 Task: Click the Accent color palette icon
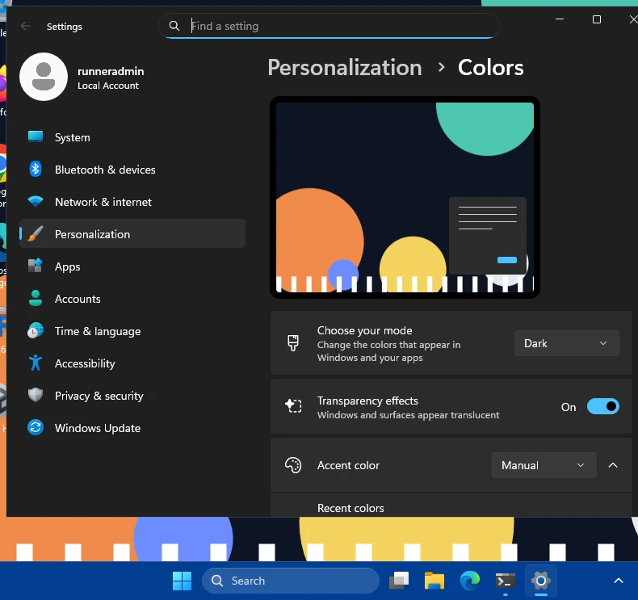tap(293, 465)
